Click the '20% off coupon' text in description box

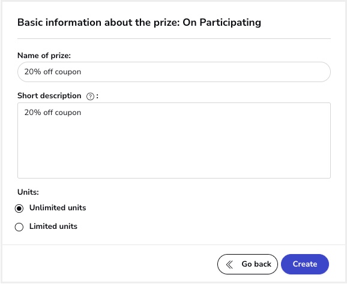point(53,113)
